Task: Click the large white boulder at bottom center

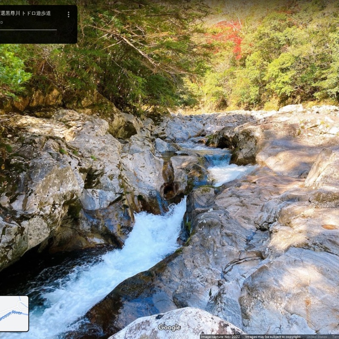Action: point(178,324)
